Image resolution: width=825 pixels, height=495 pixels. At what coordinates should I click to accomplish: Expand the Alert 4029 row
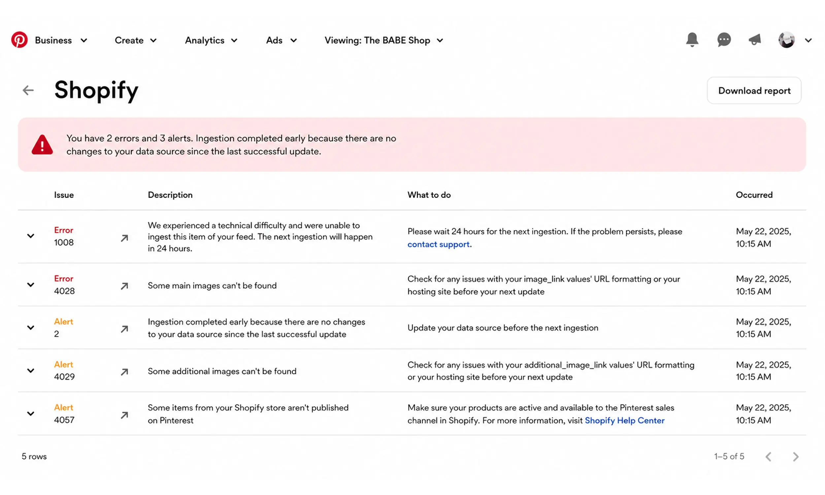coord(31,371)
